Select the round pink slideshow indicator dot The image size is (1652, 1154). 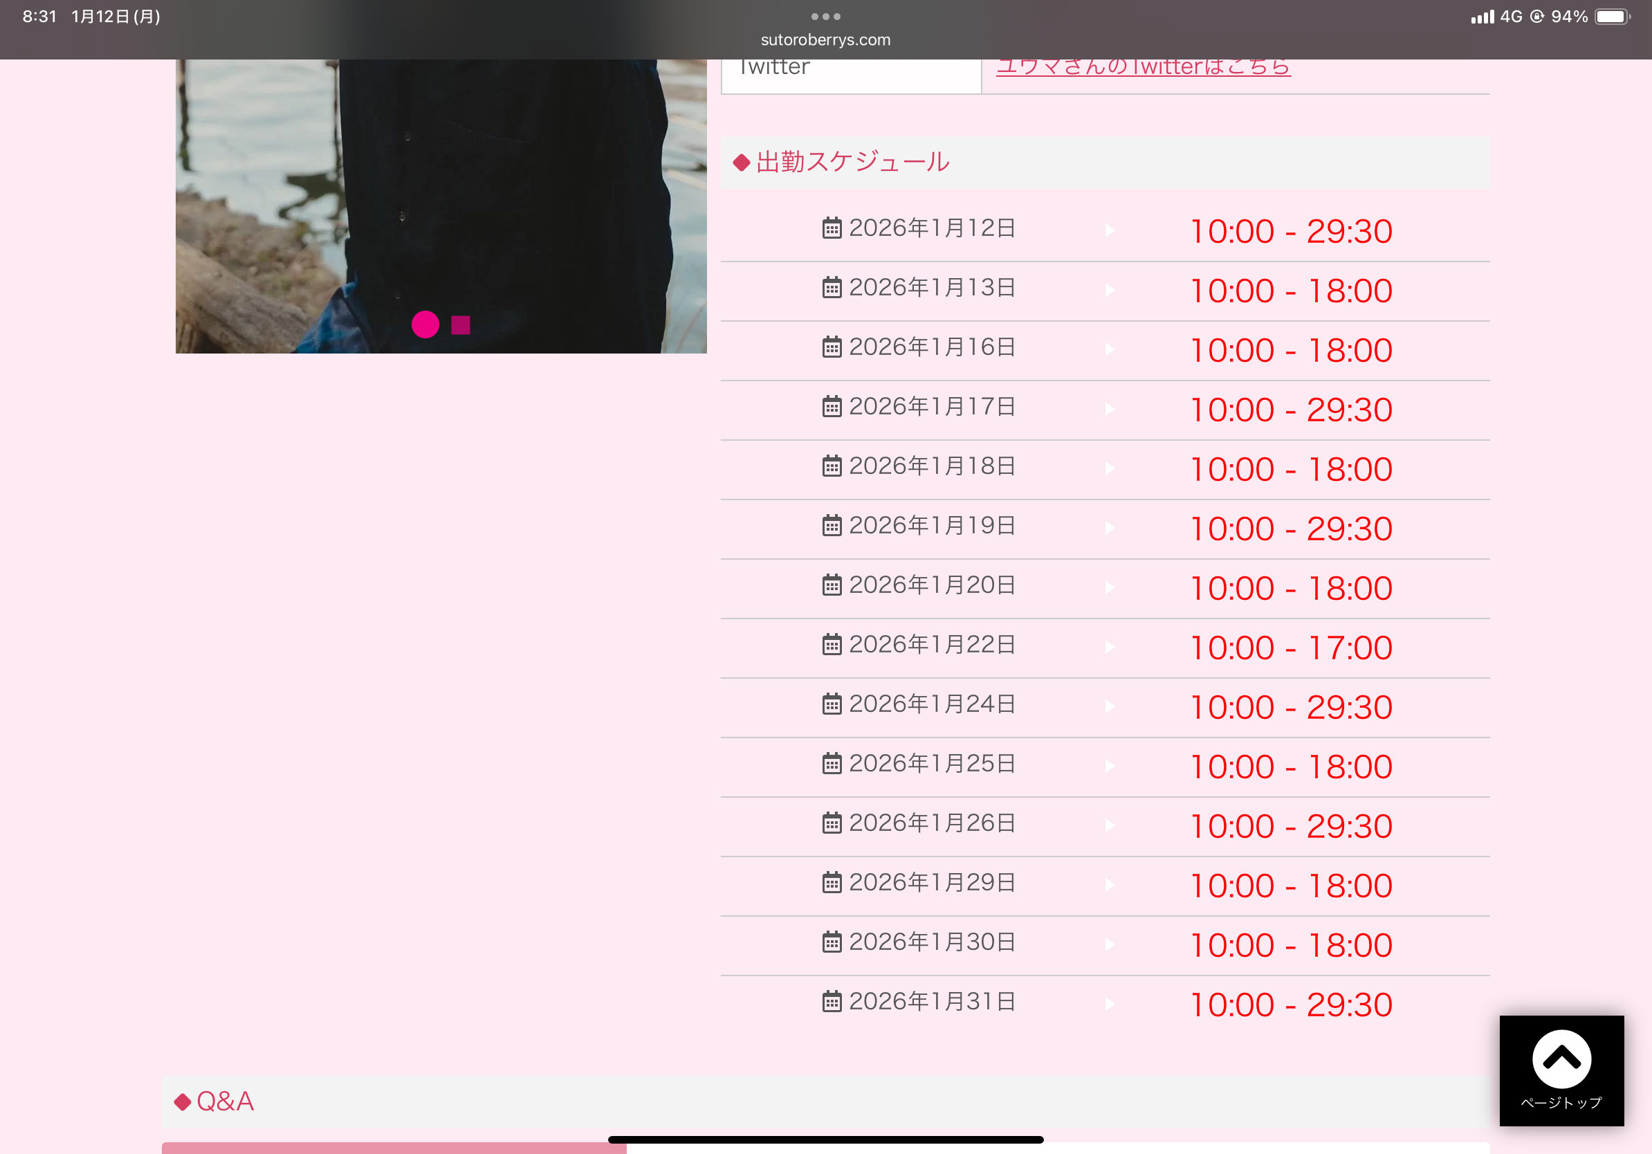(x=425, y=324)
